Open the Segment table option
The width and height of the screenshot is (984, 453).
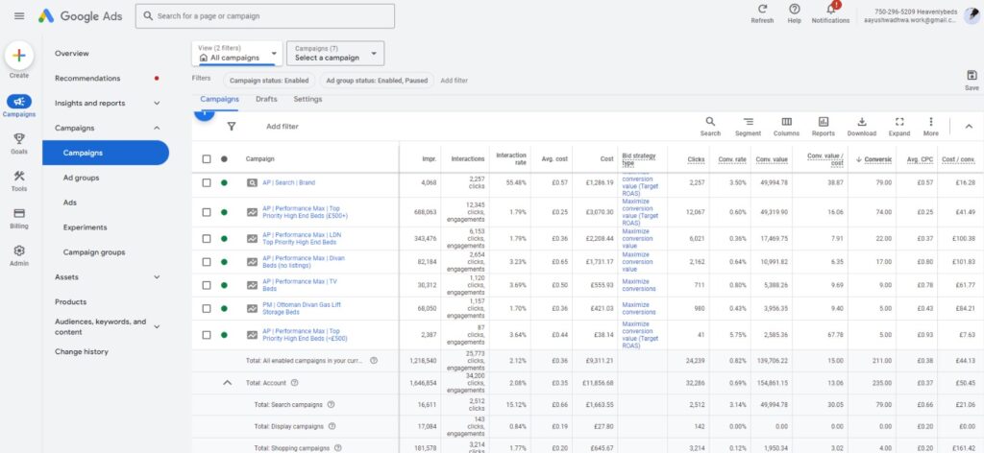pos(748,122)
